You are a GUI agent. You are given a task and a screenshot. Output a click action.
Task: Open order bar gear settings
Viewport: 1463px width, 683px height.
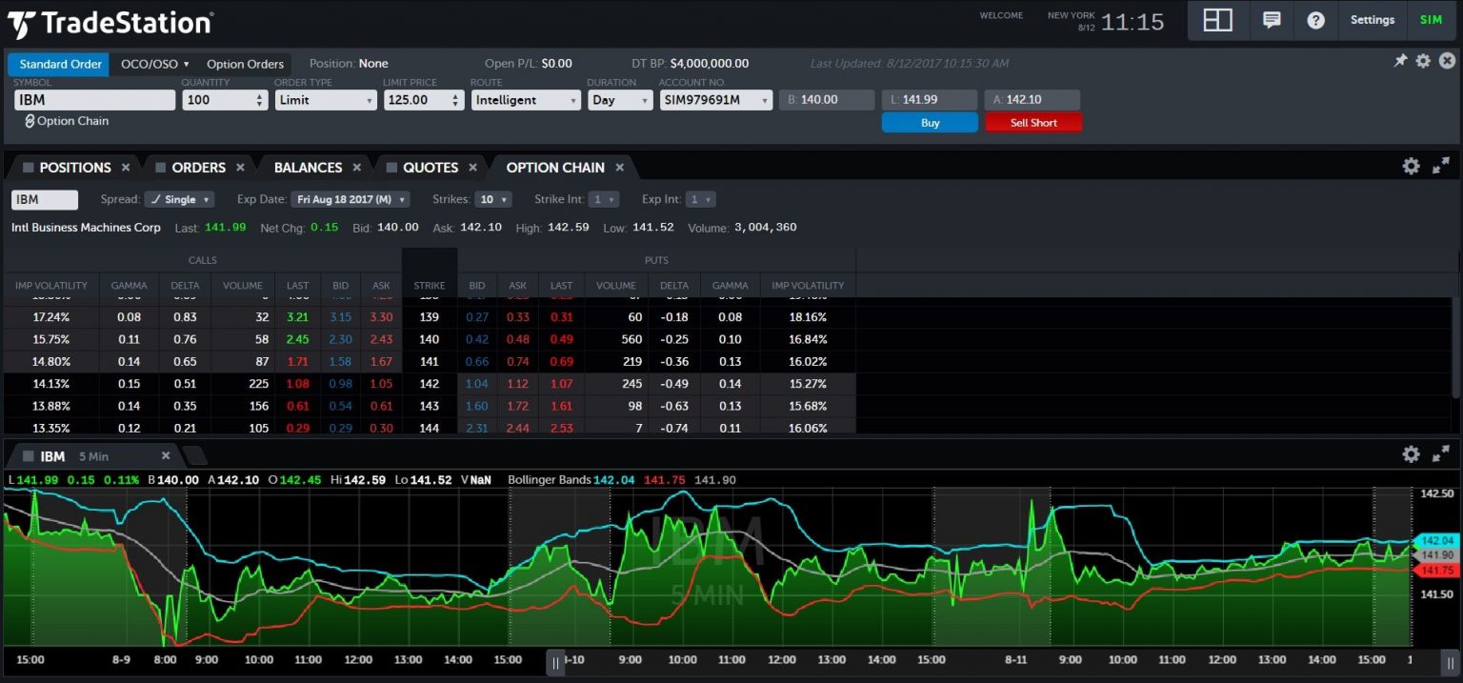(1423, 61)
